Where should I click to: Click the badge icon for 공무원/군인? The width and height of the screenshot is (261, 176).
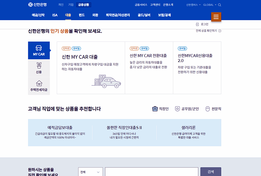point(177,109)
